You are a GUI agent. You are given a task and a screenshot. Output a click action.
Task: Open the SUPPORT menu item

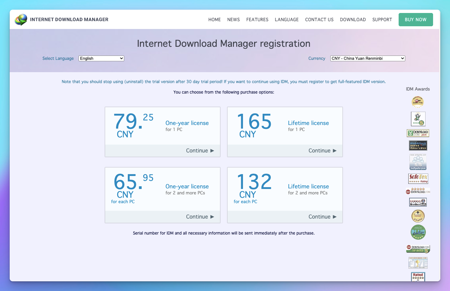tap(382, 20)
